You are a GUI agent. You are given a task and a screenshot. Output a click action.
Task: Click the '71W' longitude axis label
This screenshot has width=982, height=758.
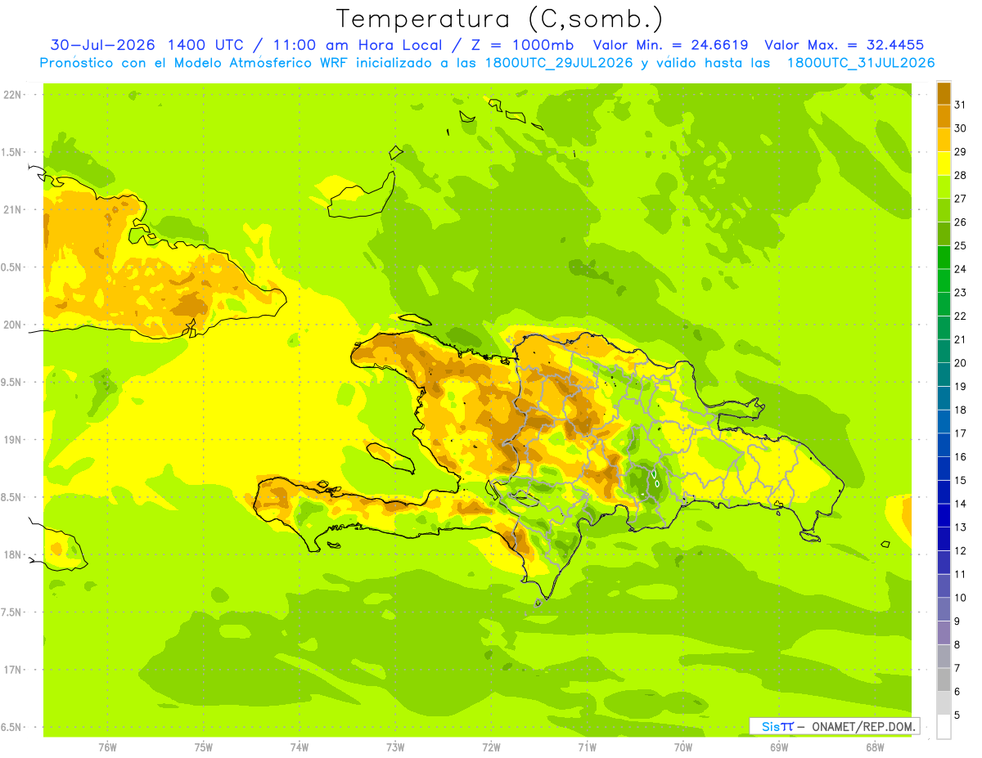tap(587, 747)
